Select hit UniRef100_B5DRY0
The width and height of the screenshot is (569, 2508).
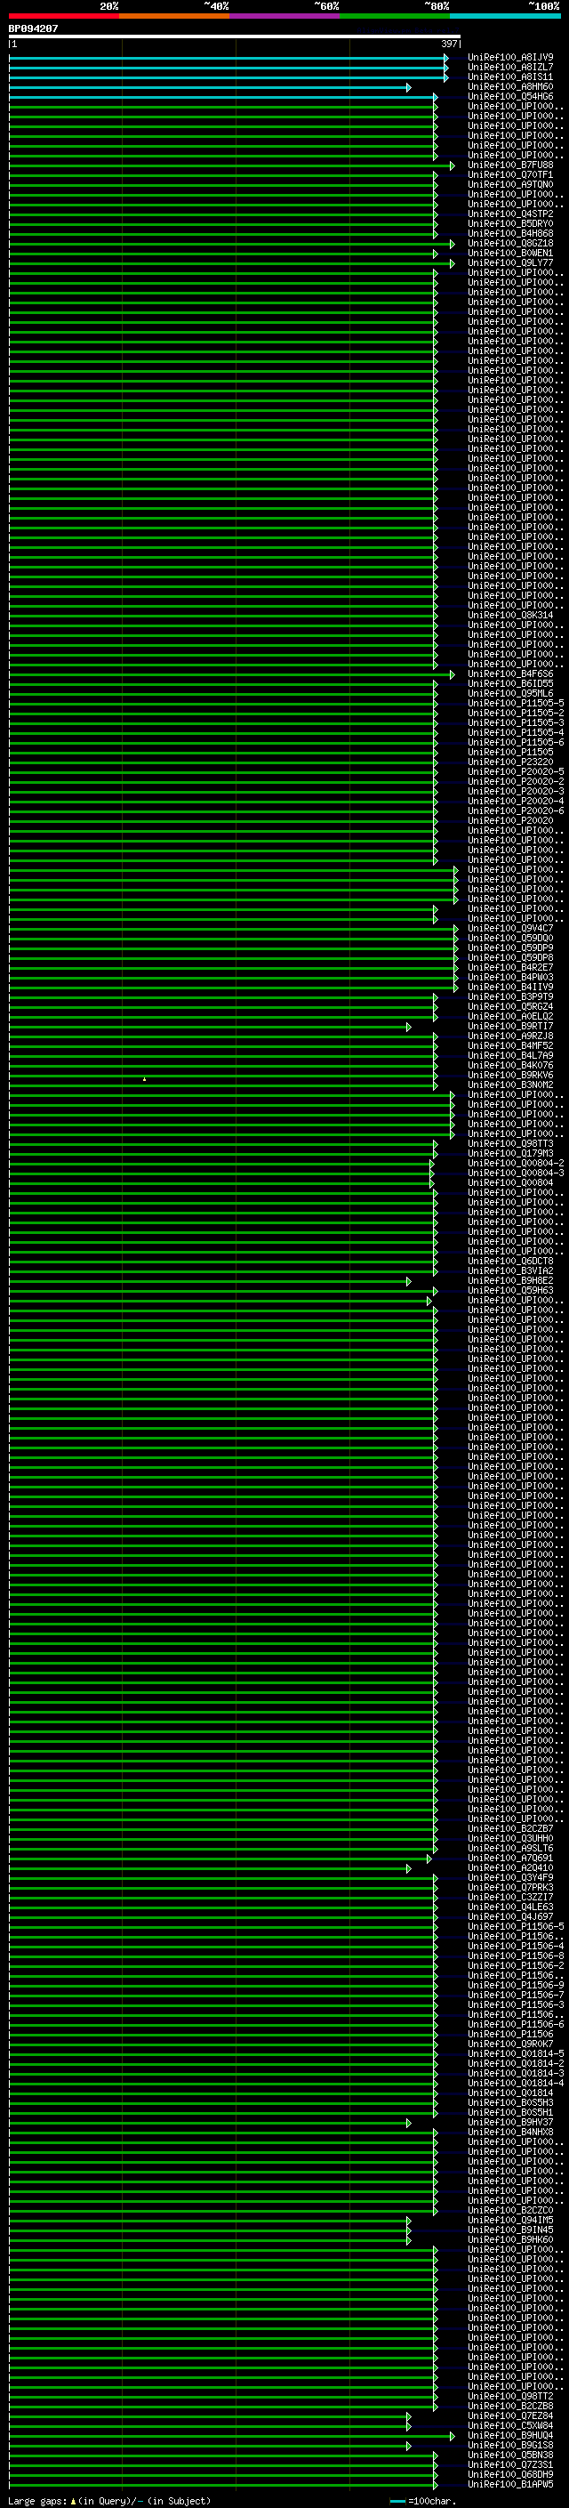(x=510, y=224)
